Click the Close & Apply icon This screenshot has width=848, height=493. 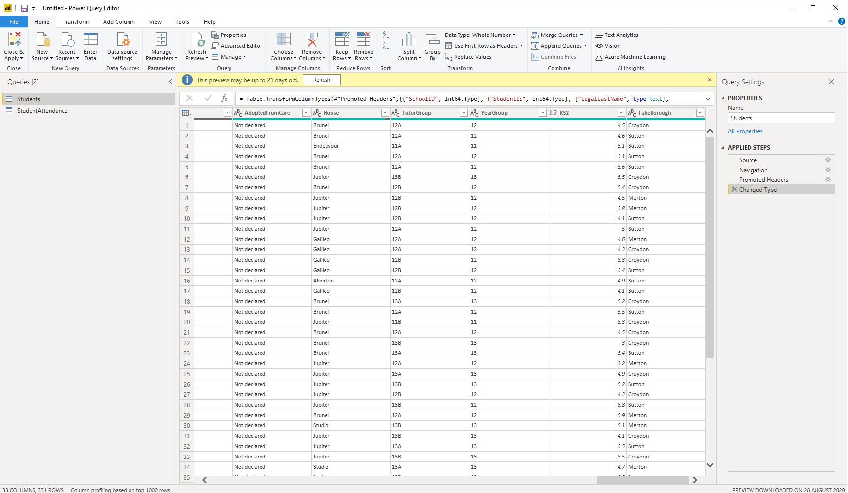[14, 39]
